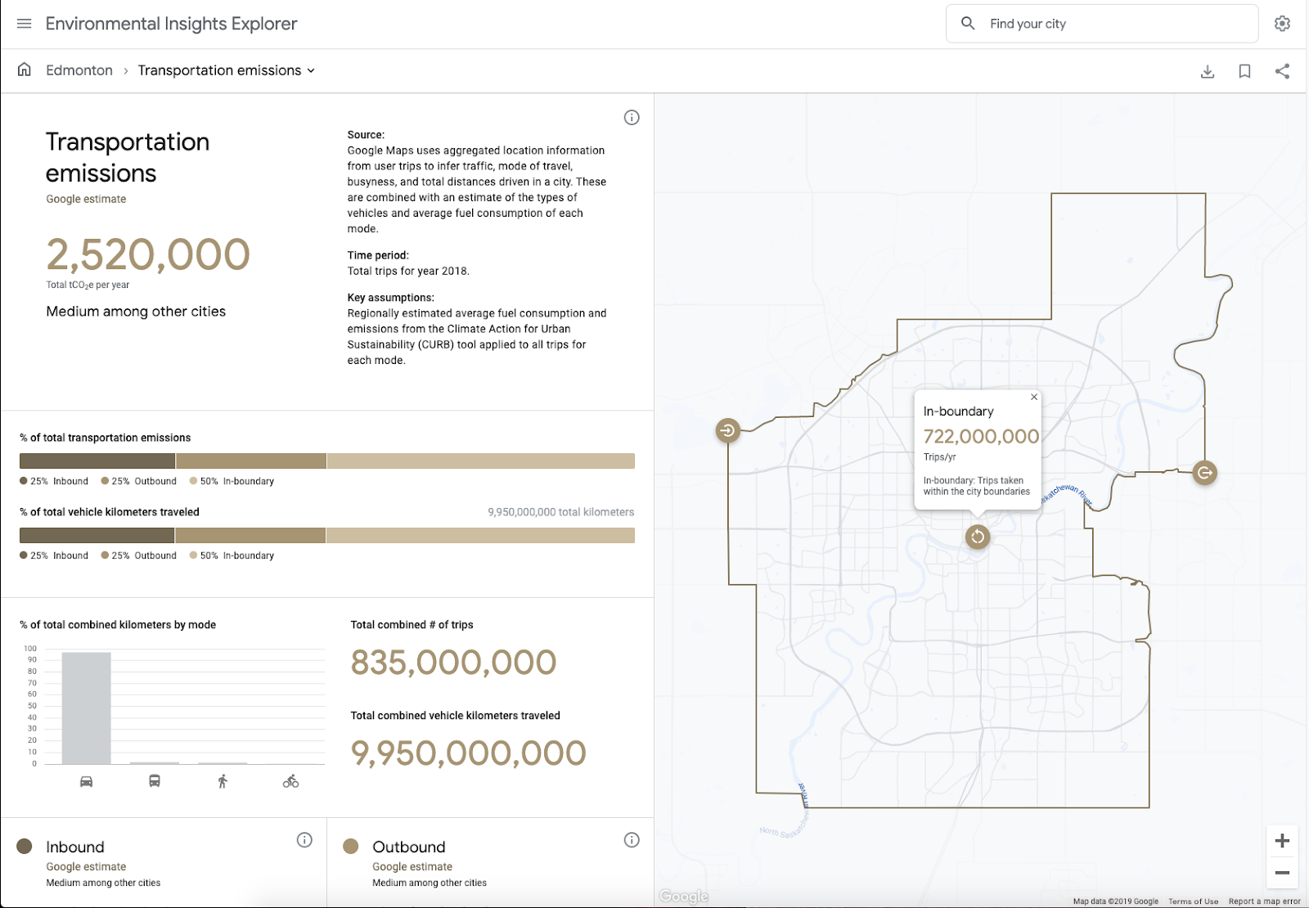Select the in-boundary trips map marker
The height and width of the screenshot is (908, 1309).
[978, 537]
